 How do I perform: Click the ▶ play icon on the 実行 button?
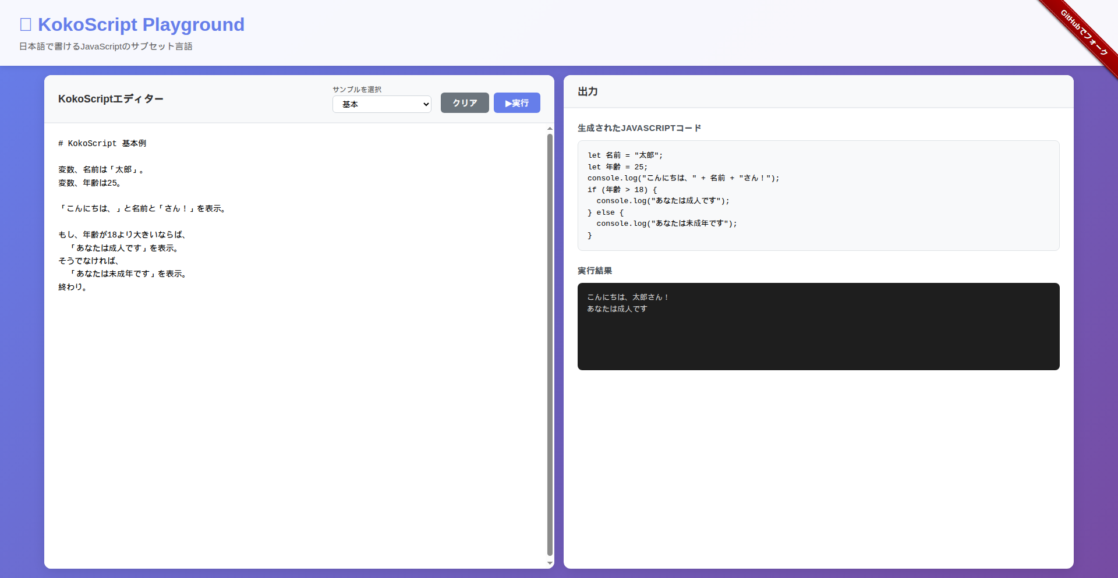(x=508, y=102)
